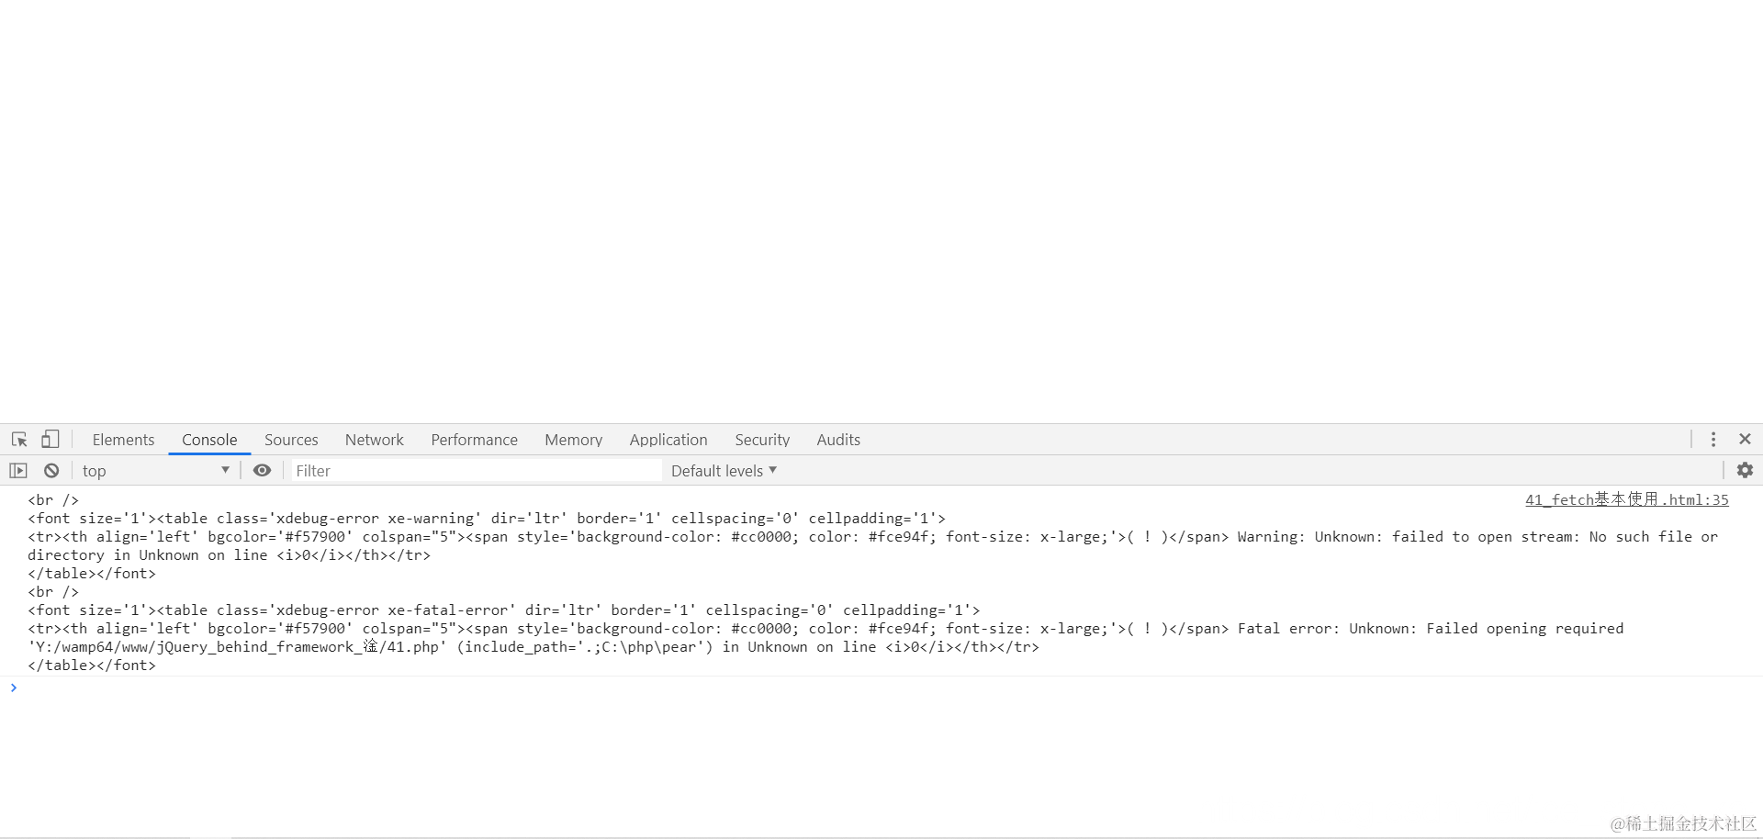The width and height of the screenshot is (1763, 839).
Task: Open the Sources tab
Action: point(291,440)
